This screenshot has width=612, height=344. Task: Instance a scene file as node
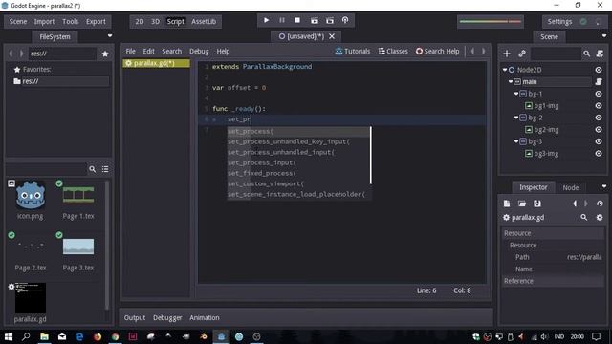coord(522,54)
